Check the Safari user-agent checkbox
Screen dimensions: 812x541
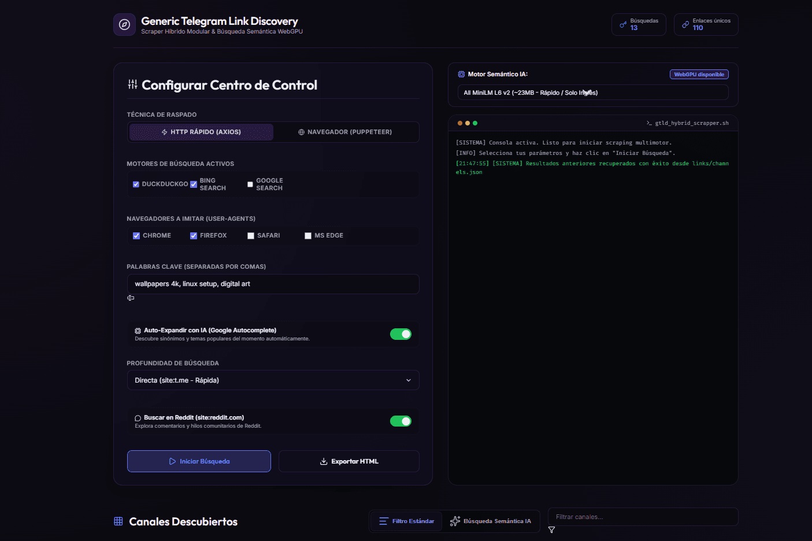251,236
